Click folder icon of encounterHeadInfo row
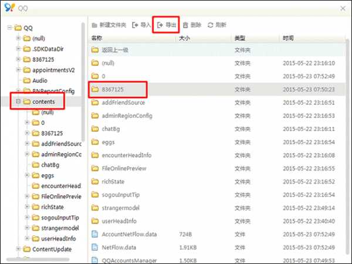 [x=95, y=155]
